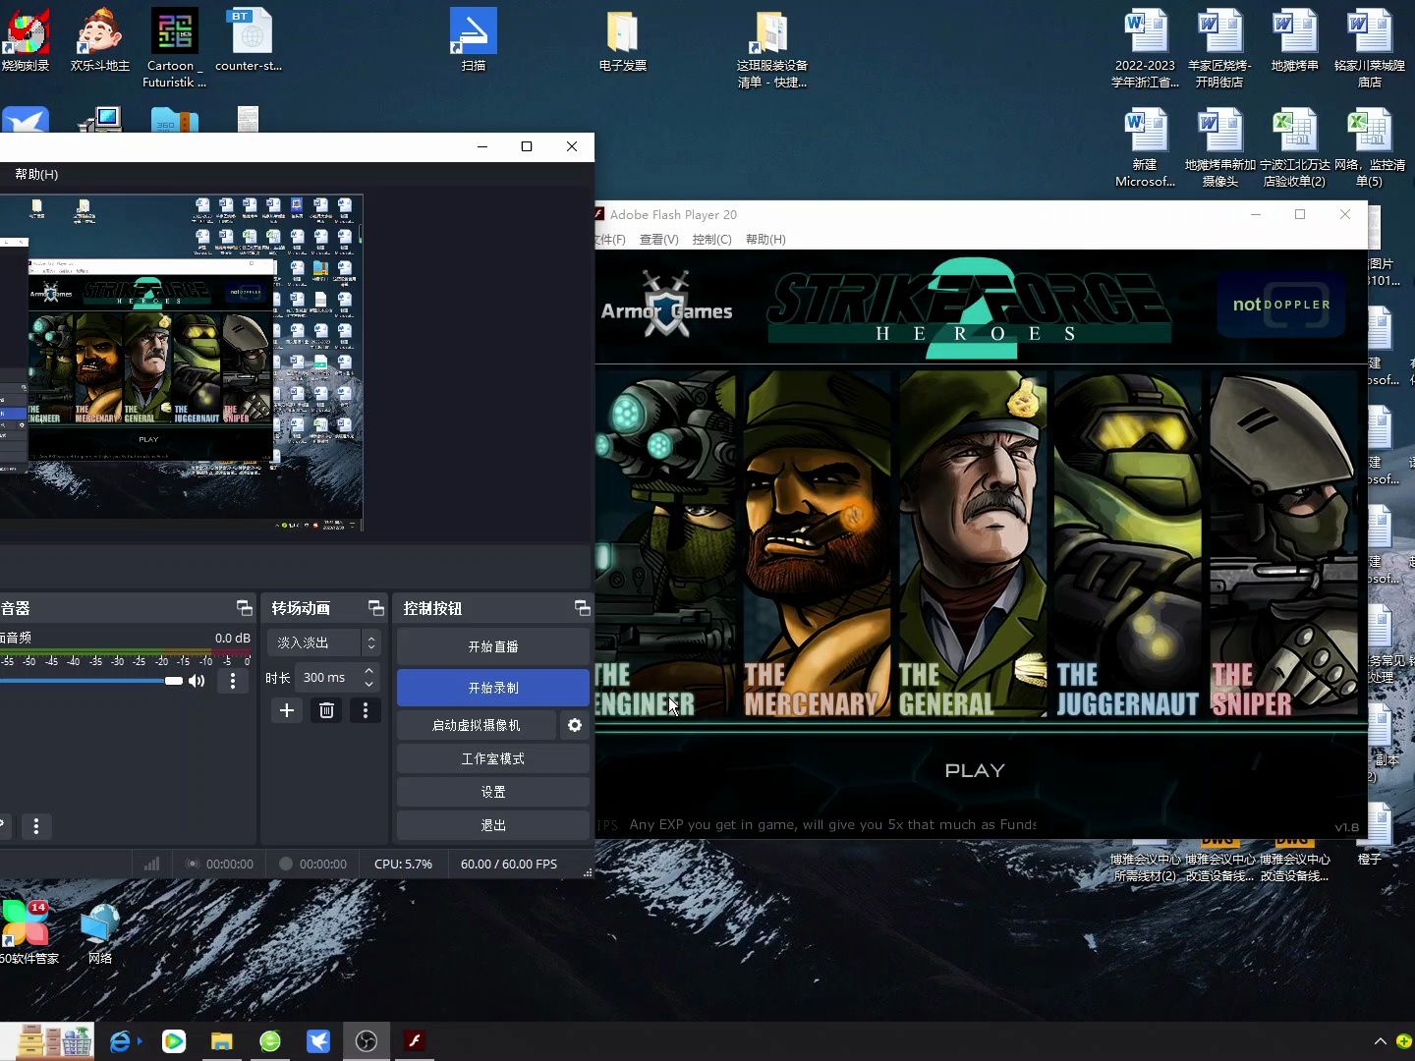Open OBS 设置 settings button
Image resolution: width=1415 pixels, height=1061 pixels.
(493, 792)
